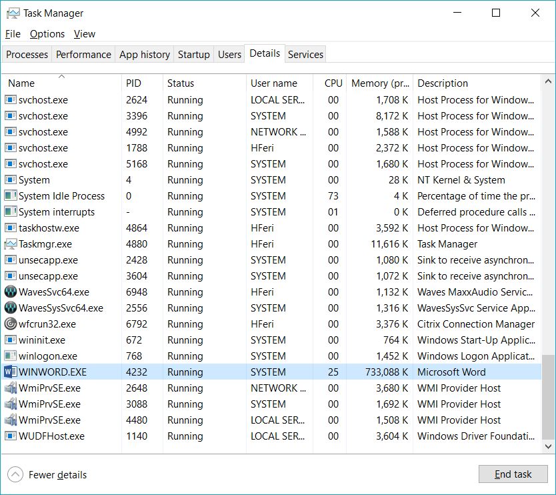Click the WmiPrvSE.exe icon for PID 4480
The width and height of the screenshot is (556, 495).
10,420
